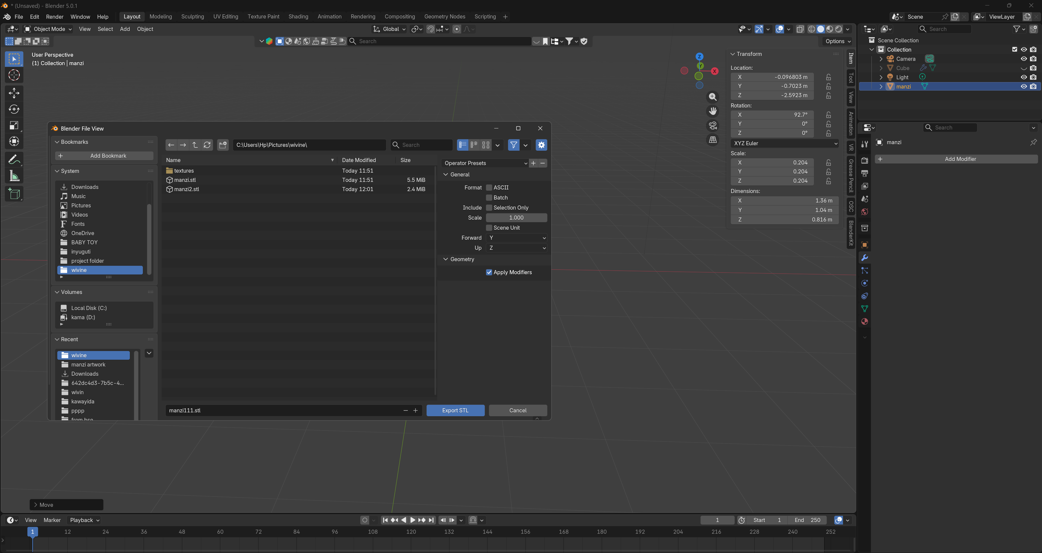Go to parent directory
1042x553 pixels.
(x=195, y=145)
